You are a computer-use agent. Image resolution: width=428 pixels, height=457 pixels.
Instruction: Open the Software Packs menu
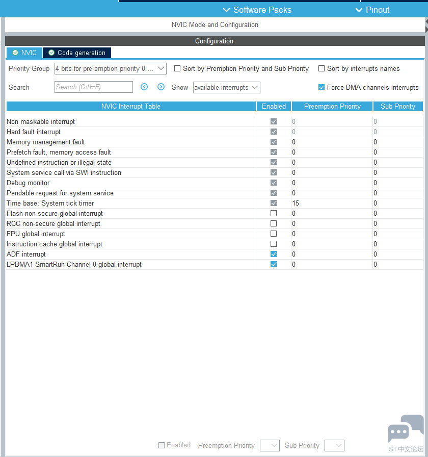[x=257, y=10]
